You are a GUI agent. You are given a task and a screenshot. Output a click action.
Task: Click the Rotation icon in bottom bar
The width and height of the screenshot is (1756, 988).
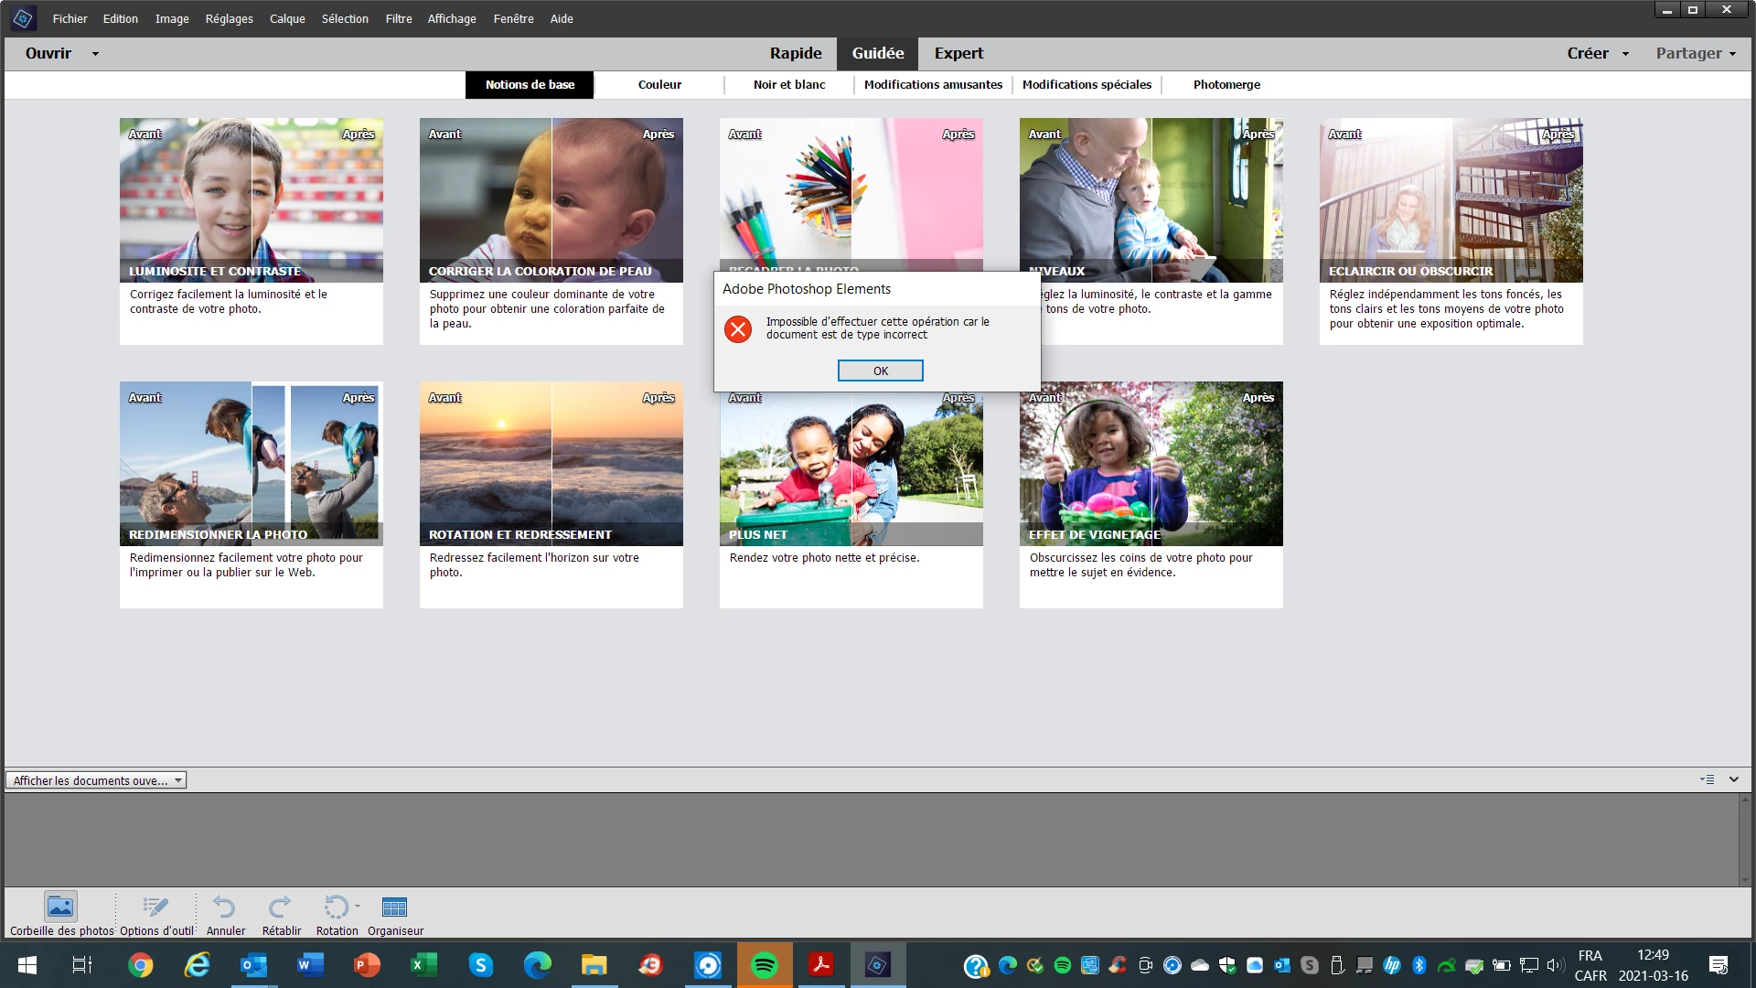[x=335, y=907]
